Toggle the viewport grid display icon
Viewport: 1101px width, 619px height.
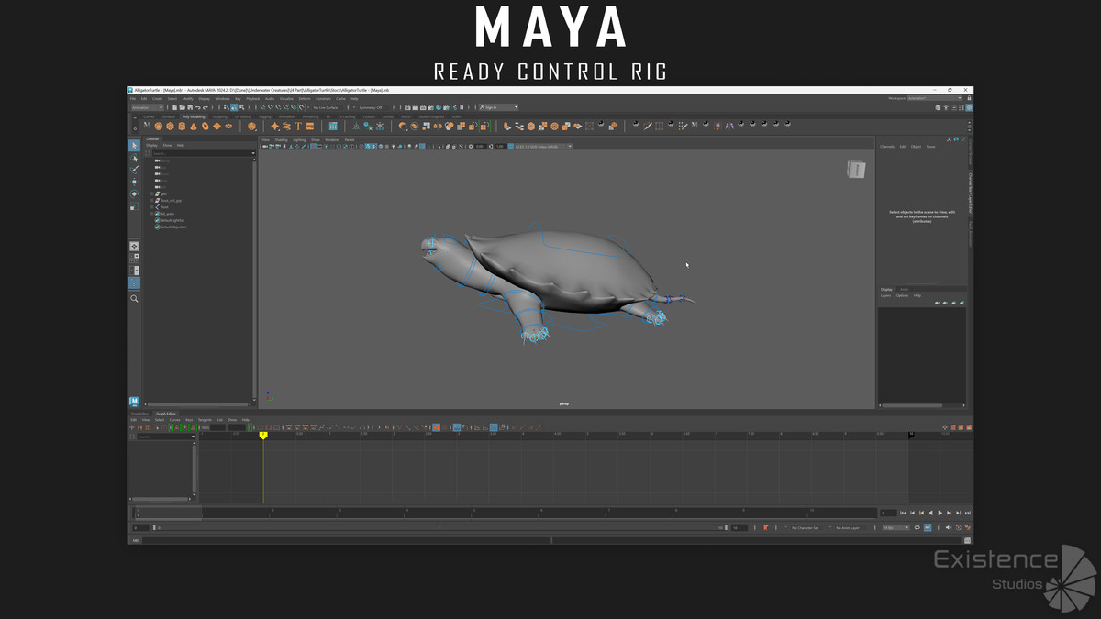314,146
